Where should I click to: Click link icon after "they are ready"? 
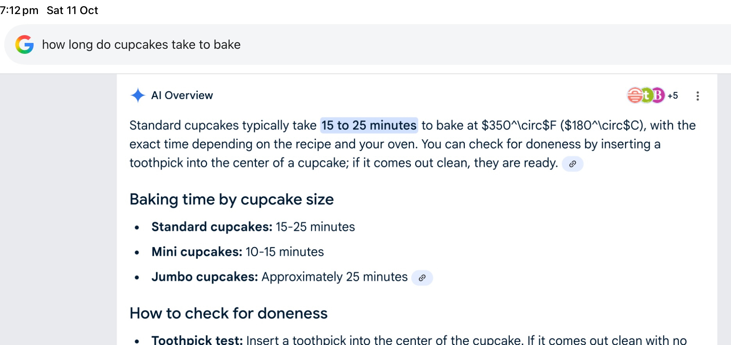572,164
